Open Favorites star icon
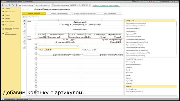 (6, 5)
